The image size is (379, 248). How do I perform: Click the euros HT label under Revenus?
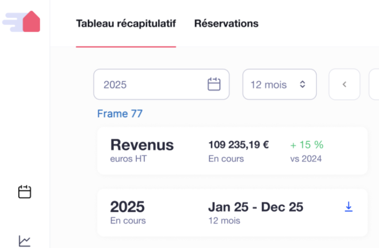129,159
